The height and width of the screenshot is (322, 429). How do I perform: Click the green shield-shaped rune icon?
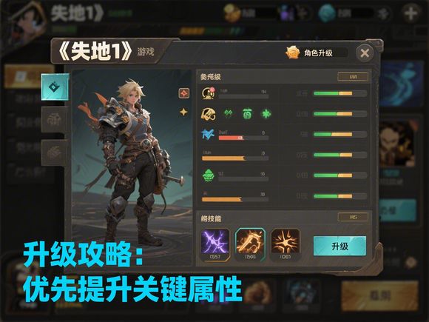[247, 114]
